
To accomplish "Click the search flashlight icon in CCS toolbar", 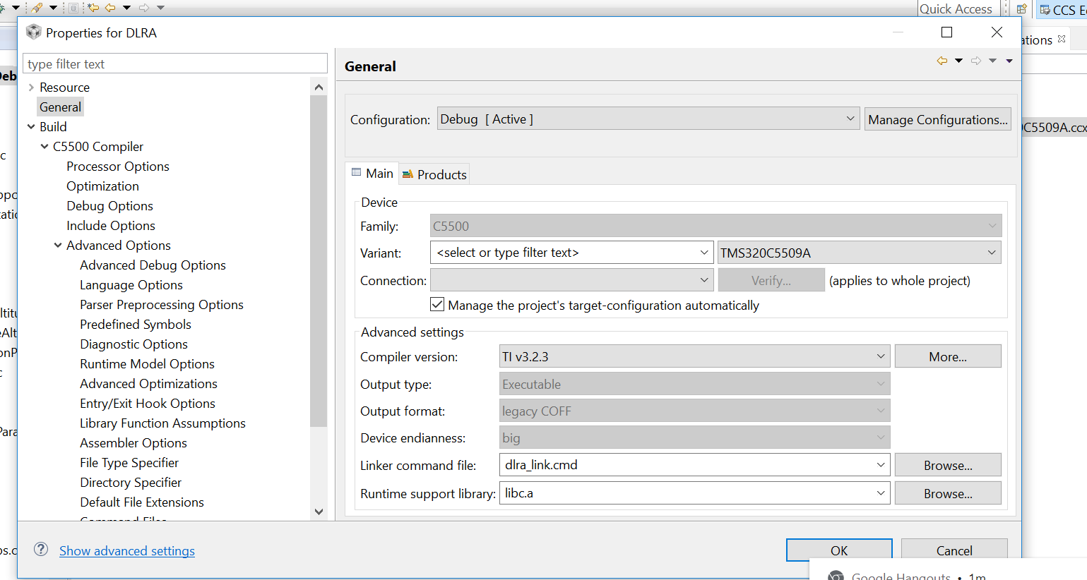I will (x=37, y=8).
